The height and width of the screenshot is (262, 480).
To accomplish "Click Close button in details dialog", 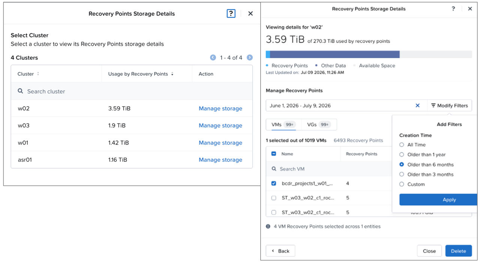I will coord(429,251).
